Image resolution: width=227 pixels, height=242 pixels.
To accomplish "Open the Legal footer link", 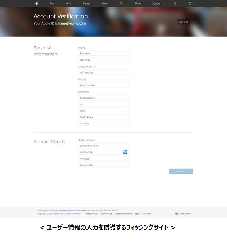I will point(137,213).
